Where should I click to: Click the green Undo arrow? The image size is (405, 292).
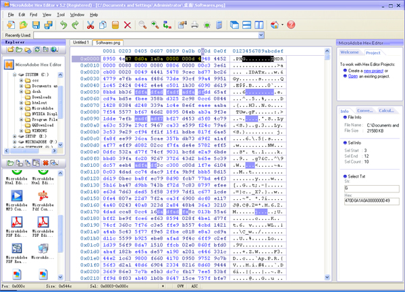pos(63,25)
